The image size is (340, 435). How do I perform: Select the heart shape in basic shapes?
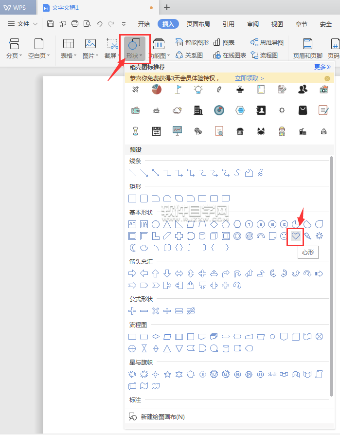coord(296,236)
